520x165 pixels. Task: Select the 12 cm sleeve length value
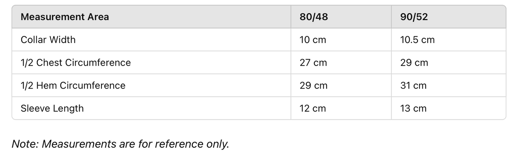313,108
